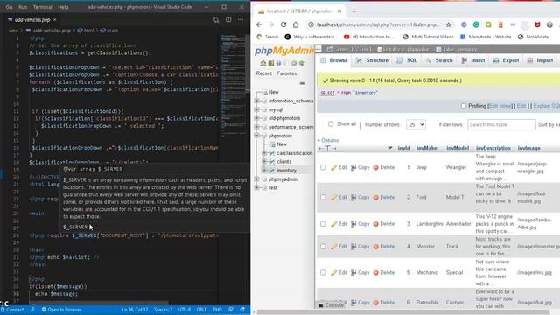This screenshot has height=315, width=560.
Task: Copy the Batmobile Custom row
Action: [x=360, y=303]
